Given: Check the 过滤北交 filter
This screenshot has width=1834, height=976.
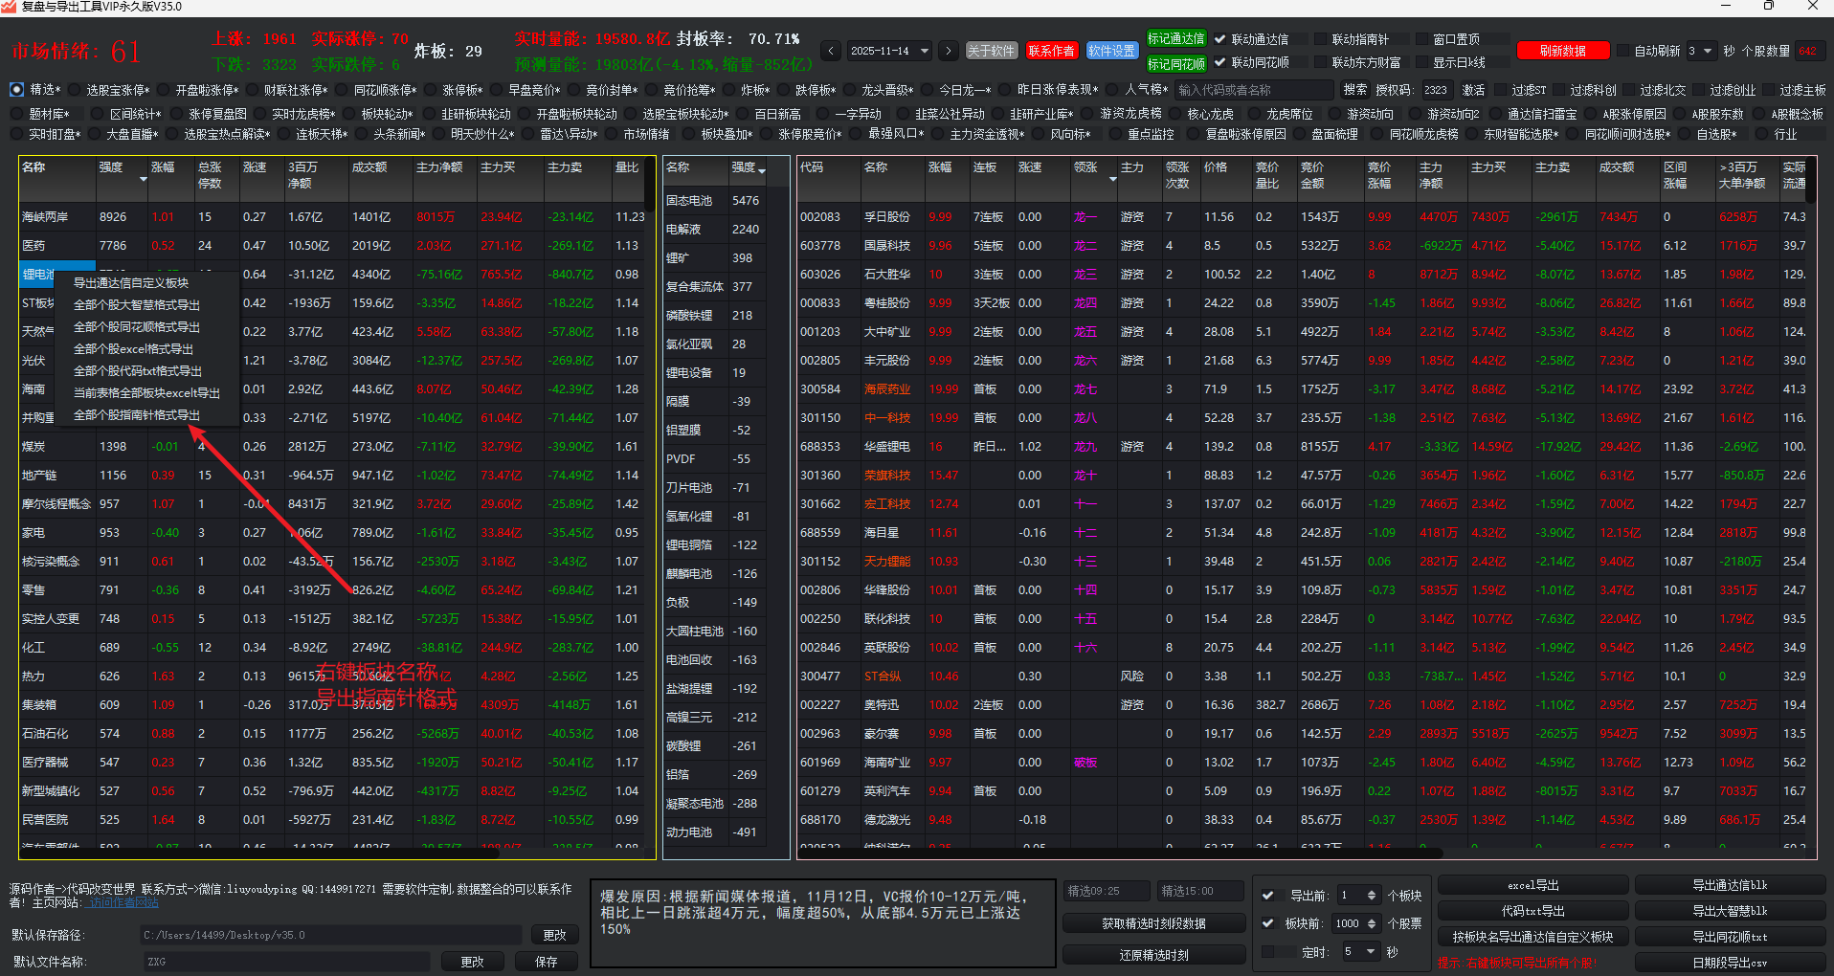Looking at the screenshot, I should pos(1628,90).
